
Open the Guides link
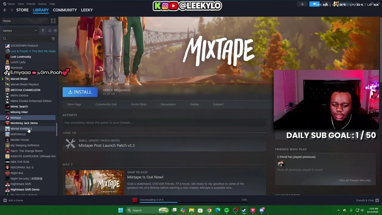coord(194,104)
